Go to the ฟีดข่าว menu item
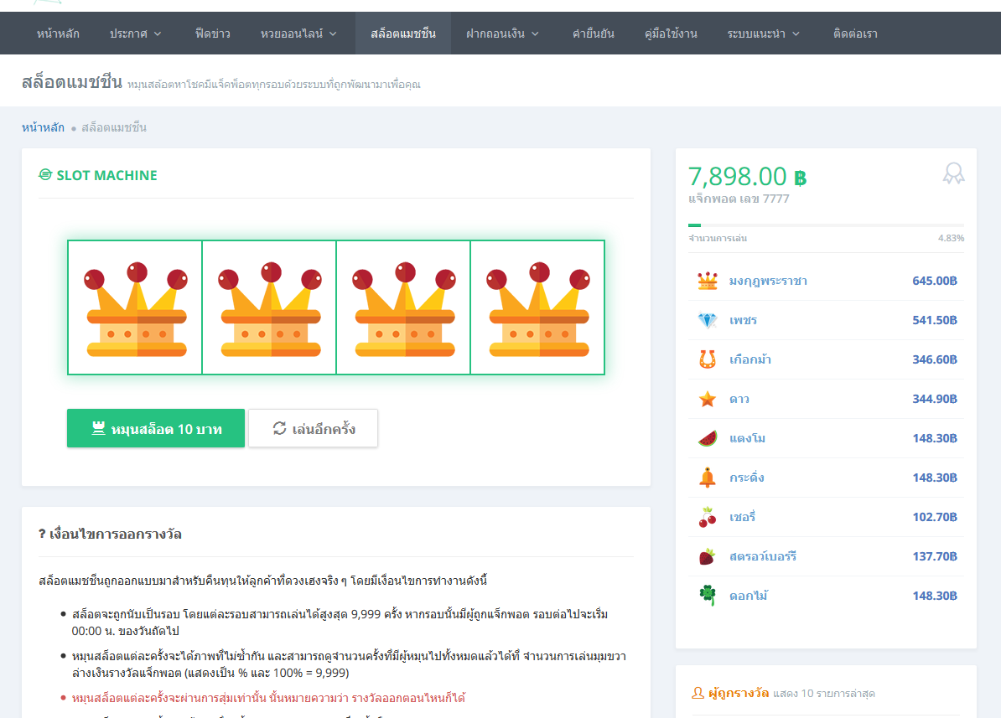 click(212, 34)
